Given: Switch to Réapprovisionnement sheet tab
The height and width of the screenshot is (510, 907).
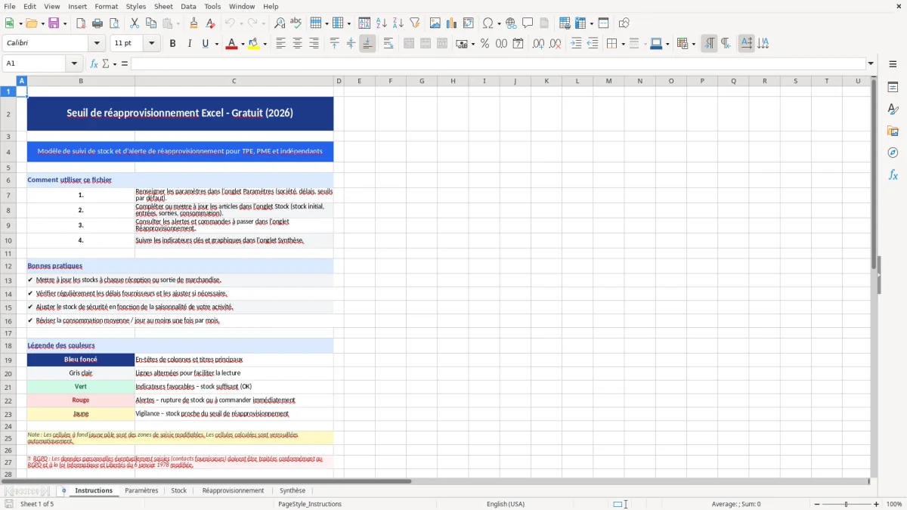Looking at the screenshot, I should point(233,490).
